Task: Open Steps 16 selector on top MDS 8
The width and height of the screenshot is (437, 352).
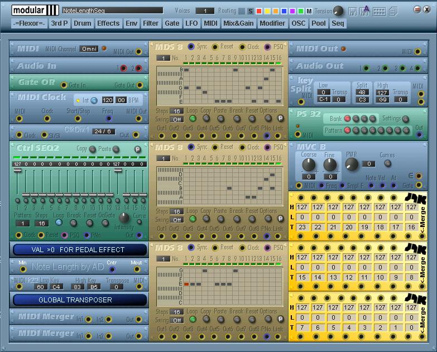Action: (x=177, y=111)
